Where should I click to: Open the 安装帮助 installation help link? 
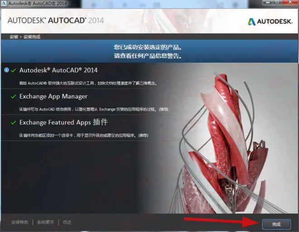pos(20,222)
